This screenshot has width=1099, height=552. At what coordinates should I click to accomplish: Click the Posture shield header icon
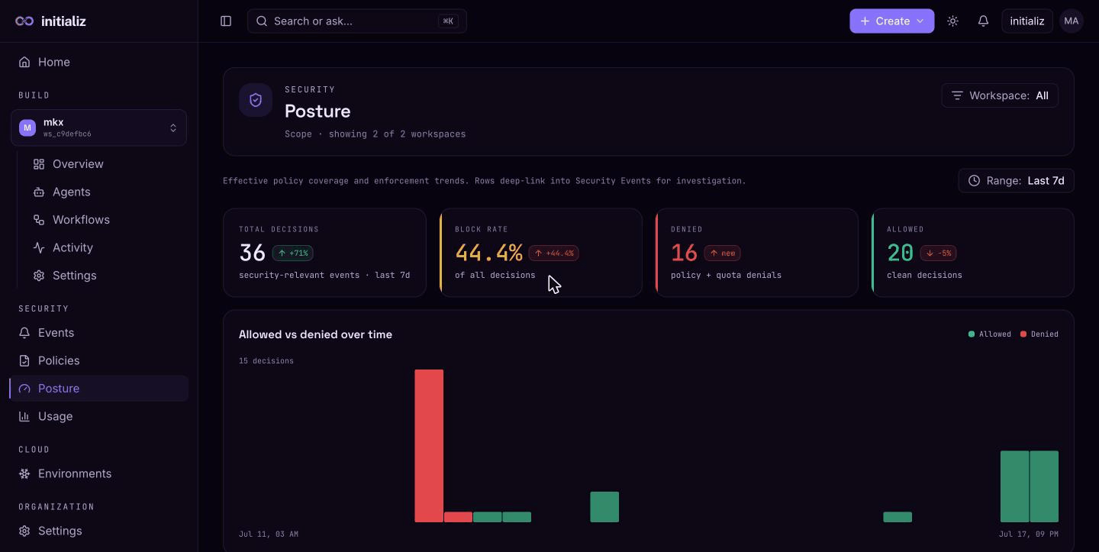(x=256, y=100)
